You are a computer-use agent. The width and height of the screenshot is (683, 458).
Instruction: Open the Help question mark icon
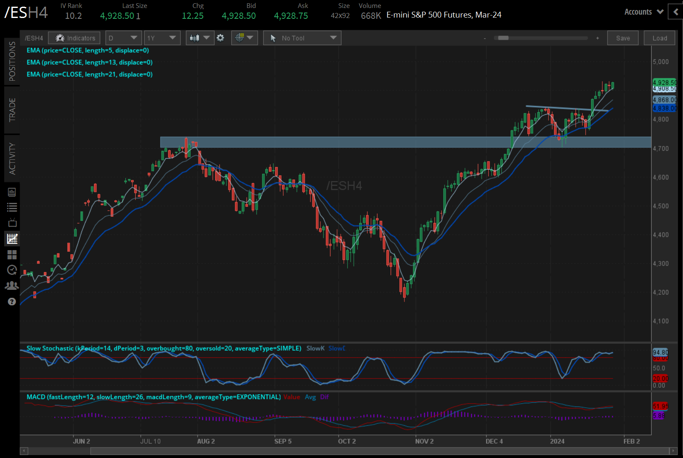point(12,301)
